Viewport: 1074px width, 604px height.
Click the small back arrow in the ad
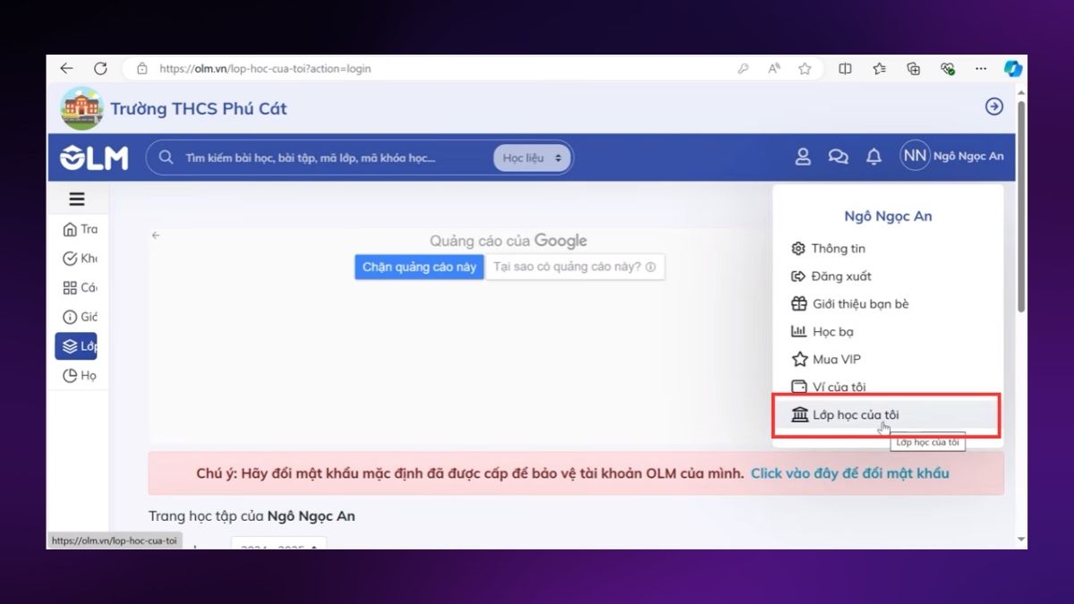(x=156, y=235)
